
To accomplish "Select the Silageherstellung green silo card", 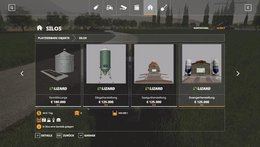I will 106,75.
